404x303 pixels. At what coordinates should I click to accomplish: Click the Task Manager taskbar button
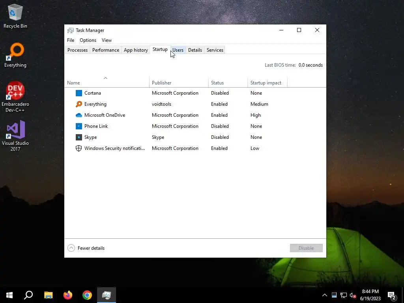coord(107,295)
